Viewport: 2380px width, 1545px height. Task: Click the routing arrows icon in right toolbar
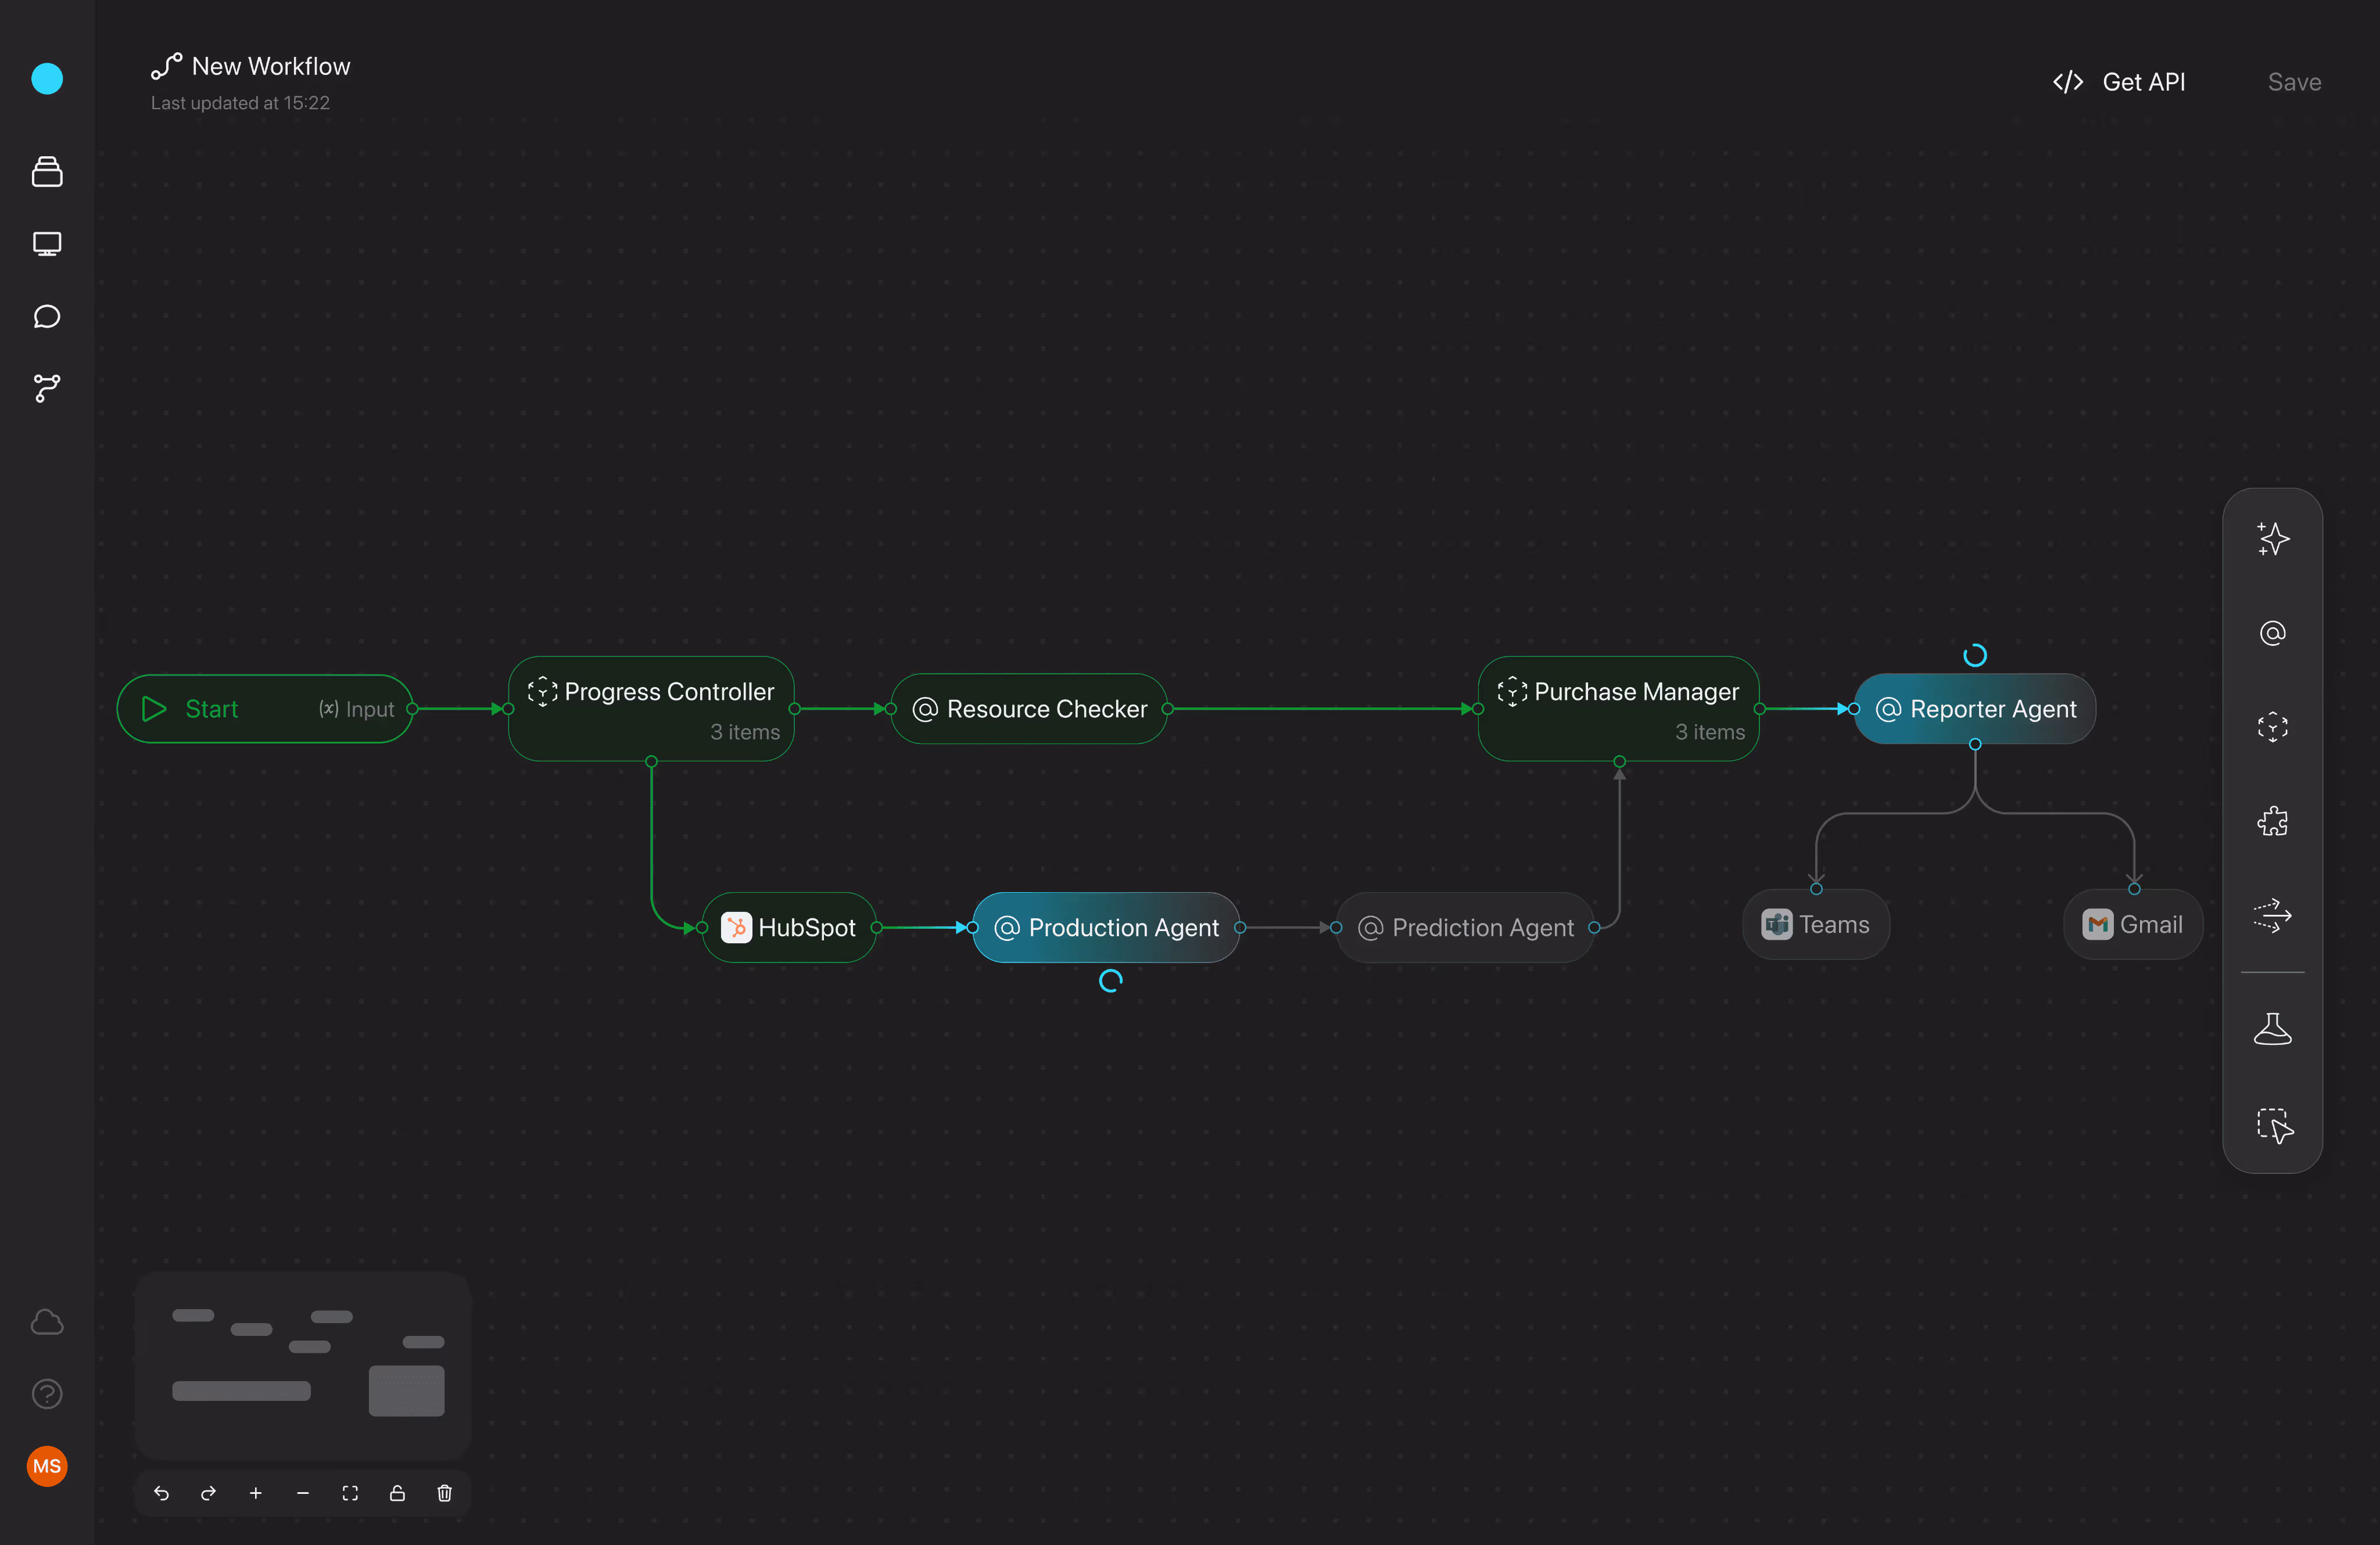[x=2272, y=915]
